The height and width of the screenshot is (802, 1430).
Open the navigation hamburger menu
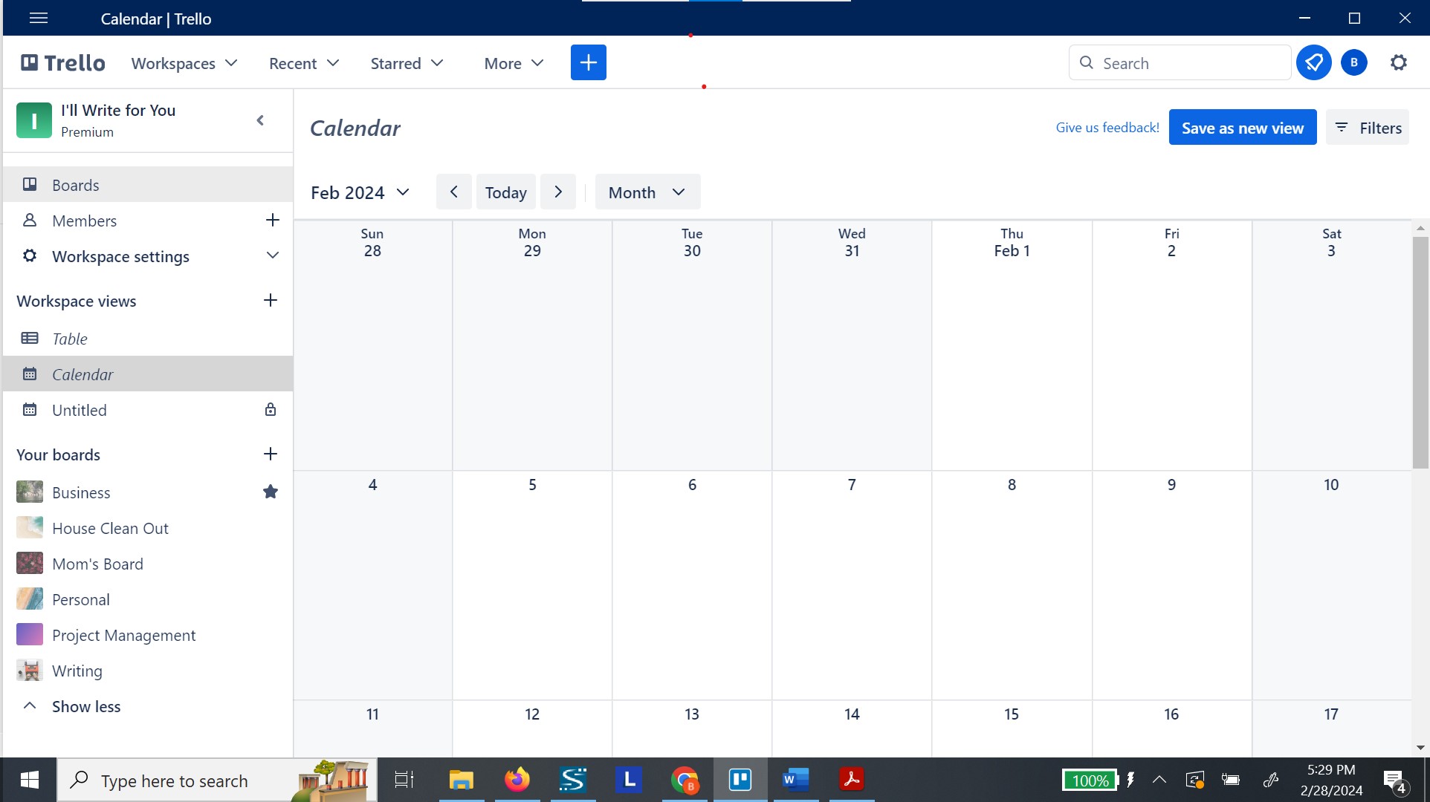(38, 18)
